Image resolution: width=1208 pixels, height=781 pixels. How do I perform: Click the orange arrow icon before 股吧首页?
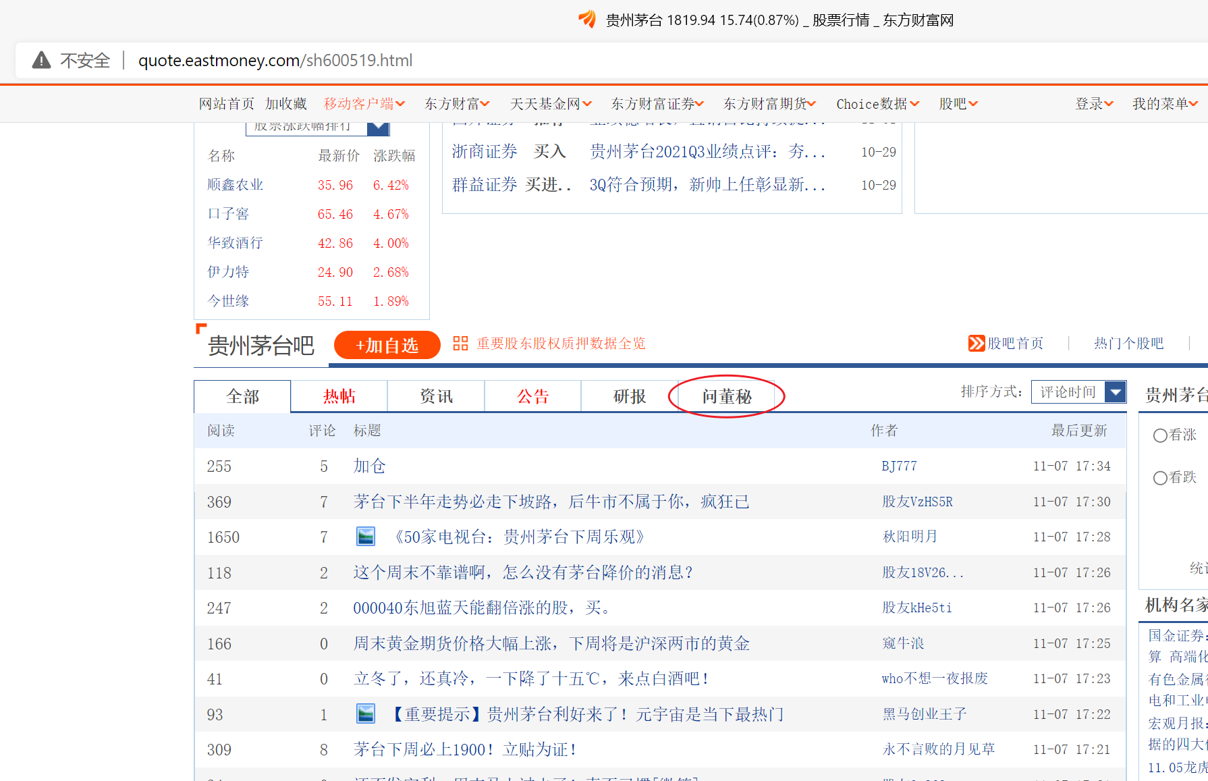click(x=976, y=344)
